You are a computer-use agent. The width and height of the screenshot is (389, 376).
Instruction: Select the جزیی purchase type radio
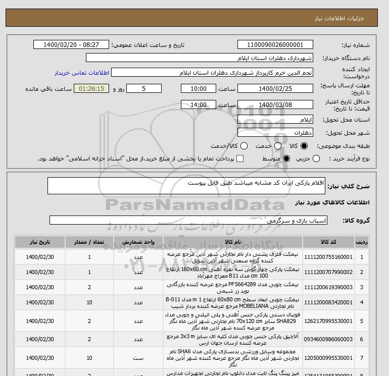tap(316, 158)
